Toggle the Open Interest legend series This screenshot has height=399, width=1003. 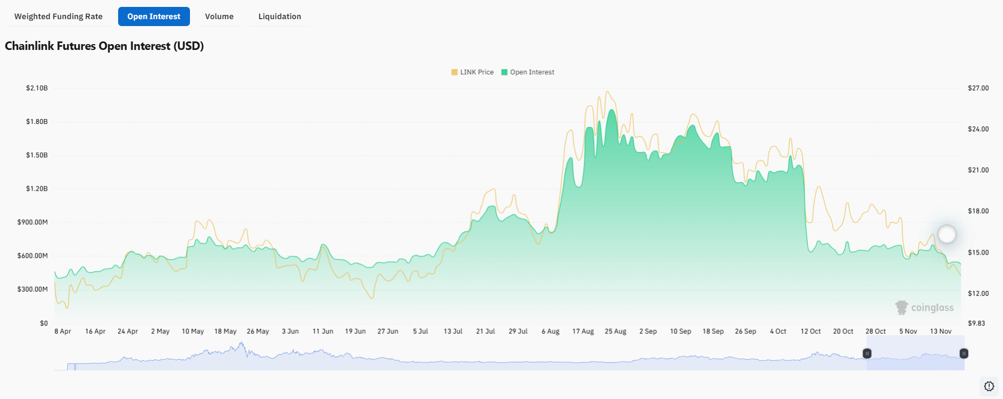(532, 72)
